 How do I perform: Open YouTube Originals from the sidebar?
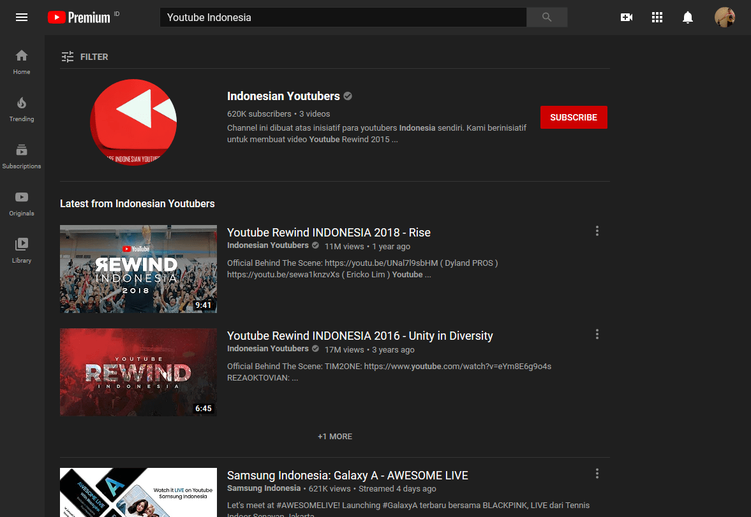[21, 204]
